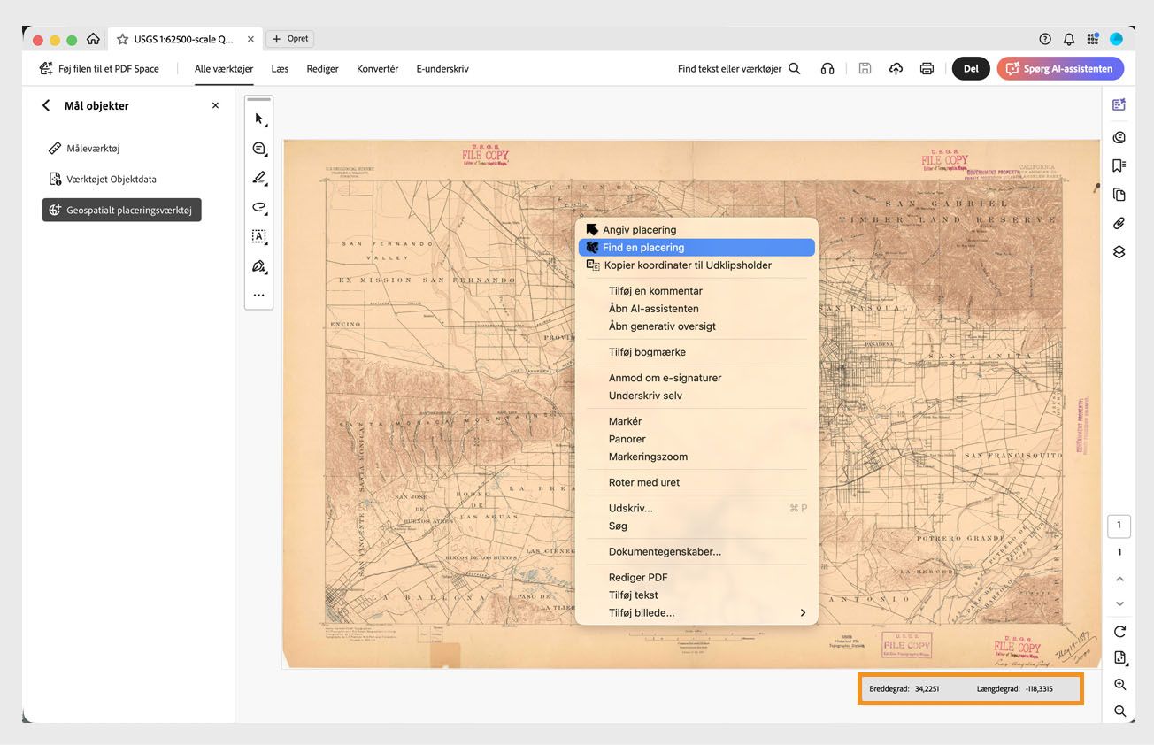Open page thumbnails icon in right rail
This screenshot has width=1154, height=745.
click(1119, 195)
